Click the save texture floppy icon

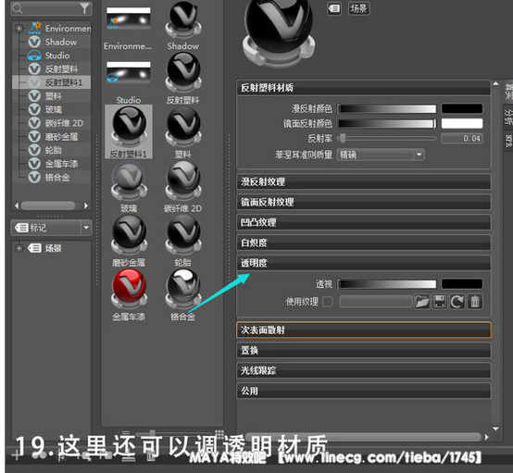[440, 302]
